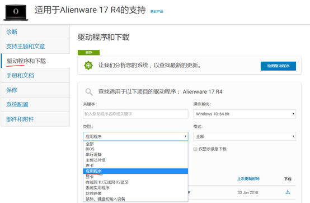Toggle the 仅显示紧急下载 checkbox
Viewport: 310px width, 203px height.
tap(195, 149)
